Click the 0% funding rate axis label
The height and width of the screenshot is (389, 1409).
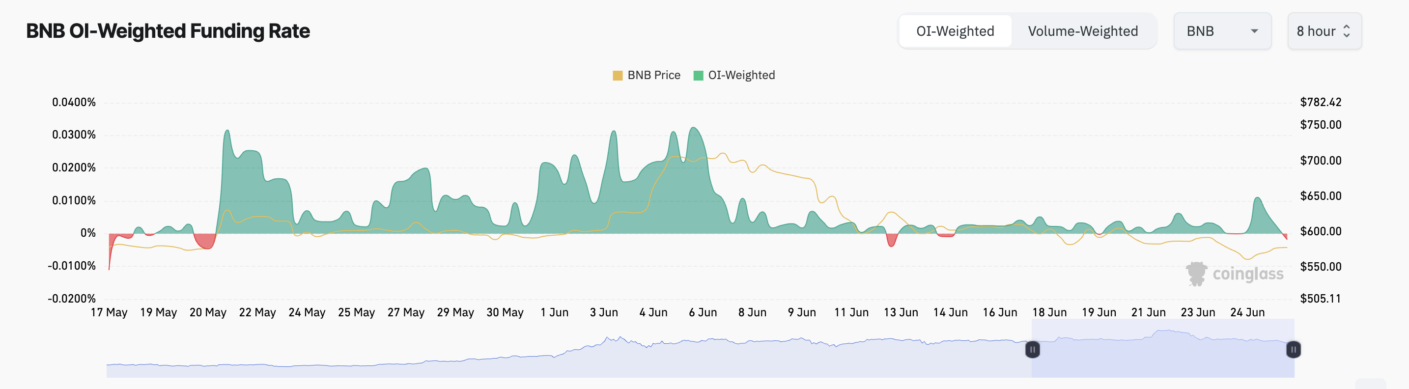(x=88, y=233)
